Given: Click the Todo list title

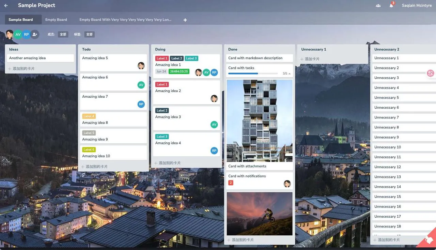Looking at the screenshot, I should (87, 49).
